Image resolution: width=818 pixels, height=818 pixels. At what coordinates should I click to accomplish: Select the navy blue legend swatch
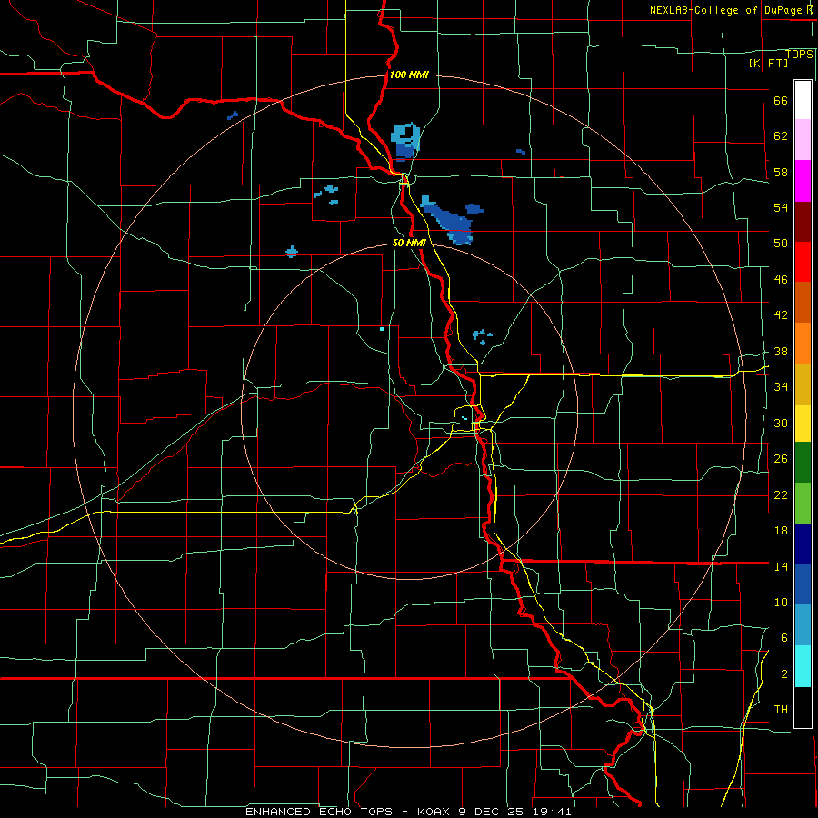coord(803,544)
